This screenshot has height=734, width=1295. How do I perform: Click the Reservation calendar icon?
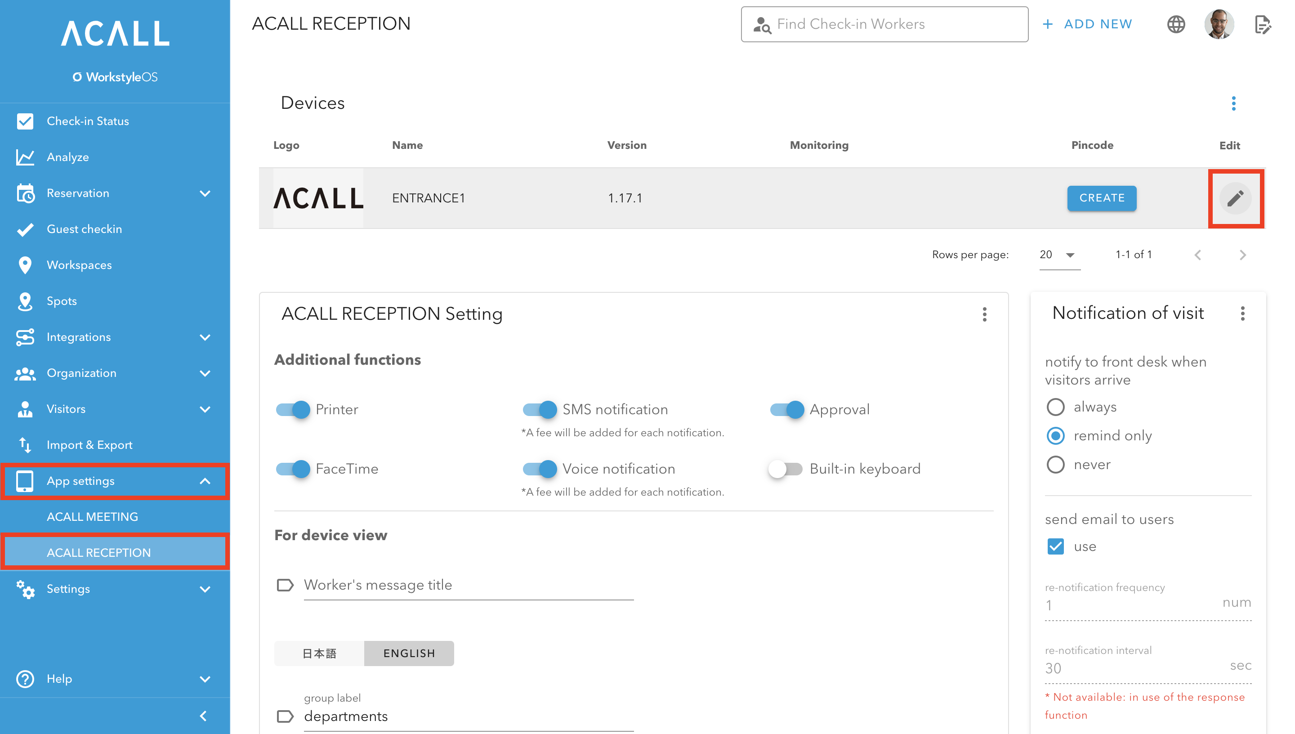(x=25, y=193)
